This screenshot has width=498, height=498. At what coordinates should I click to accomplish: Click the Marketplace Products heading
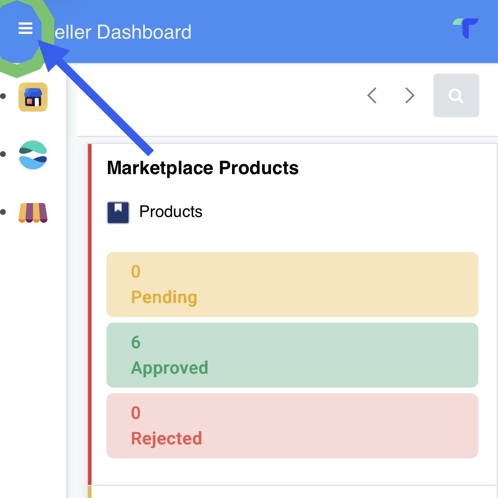tap(203, 168)
